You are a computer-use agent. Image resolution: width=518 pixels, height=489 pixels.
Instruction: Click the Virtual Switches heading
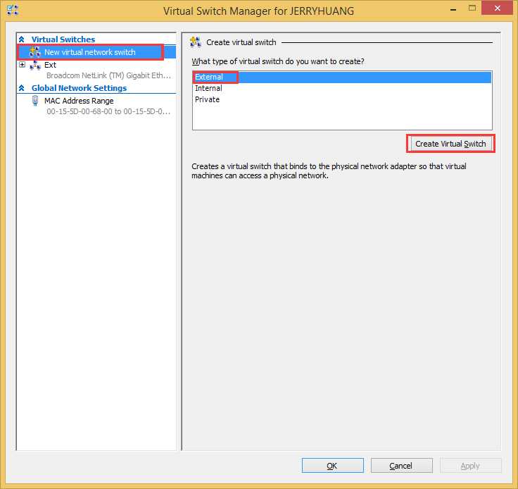63,39
